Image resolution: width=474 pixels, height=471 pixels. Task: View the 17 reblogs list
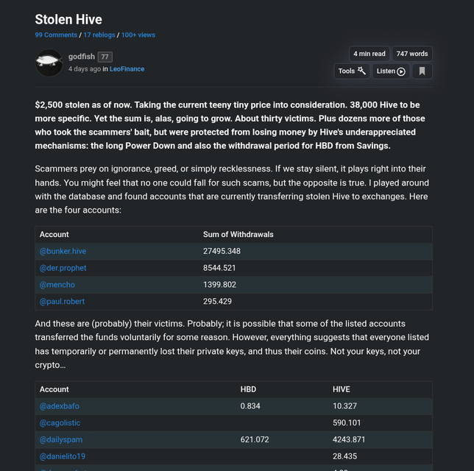pos(99,35)
